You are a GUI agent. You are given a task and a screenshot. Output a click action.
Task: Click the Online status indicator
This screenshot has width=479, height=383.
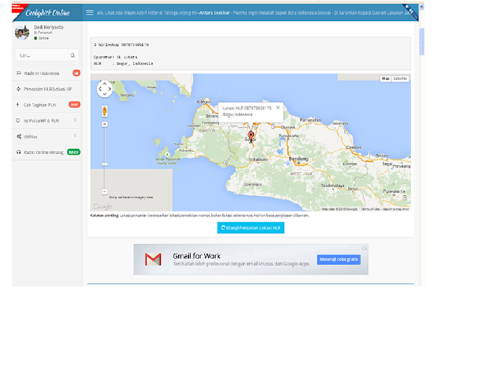click(x=42, y=38)
